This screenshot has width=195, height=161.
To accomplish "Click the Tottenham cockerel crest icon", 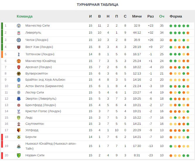I will click(x=19, y=54).
